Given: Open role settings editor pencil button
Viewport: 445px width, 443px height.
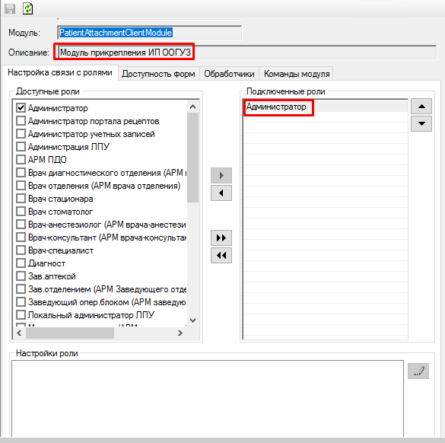Looking at the screenshot, I should 418,371.
